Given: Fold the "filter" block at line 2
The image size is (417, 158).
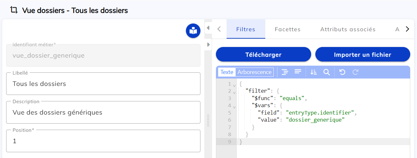Looking at the screenshot, I should click(x=234, y=92).
